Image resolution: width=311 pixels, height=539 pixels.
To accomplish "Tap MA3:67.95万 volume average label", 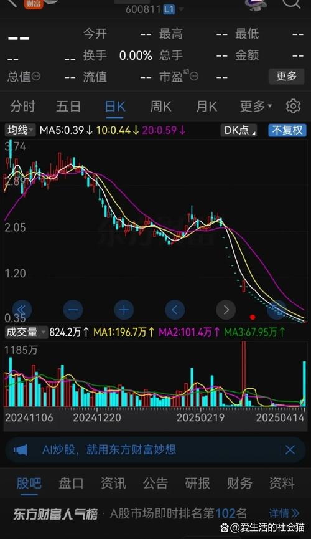I will point(254,332).
